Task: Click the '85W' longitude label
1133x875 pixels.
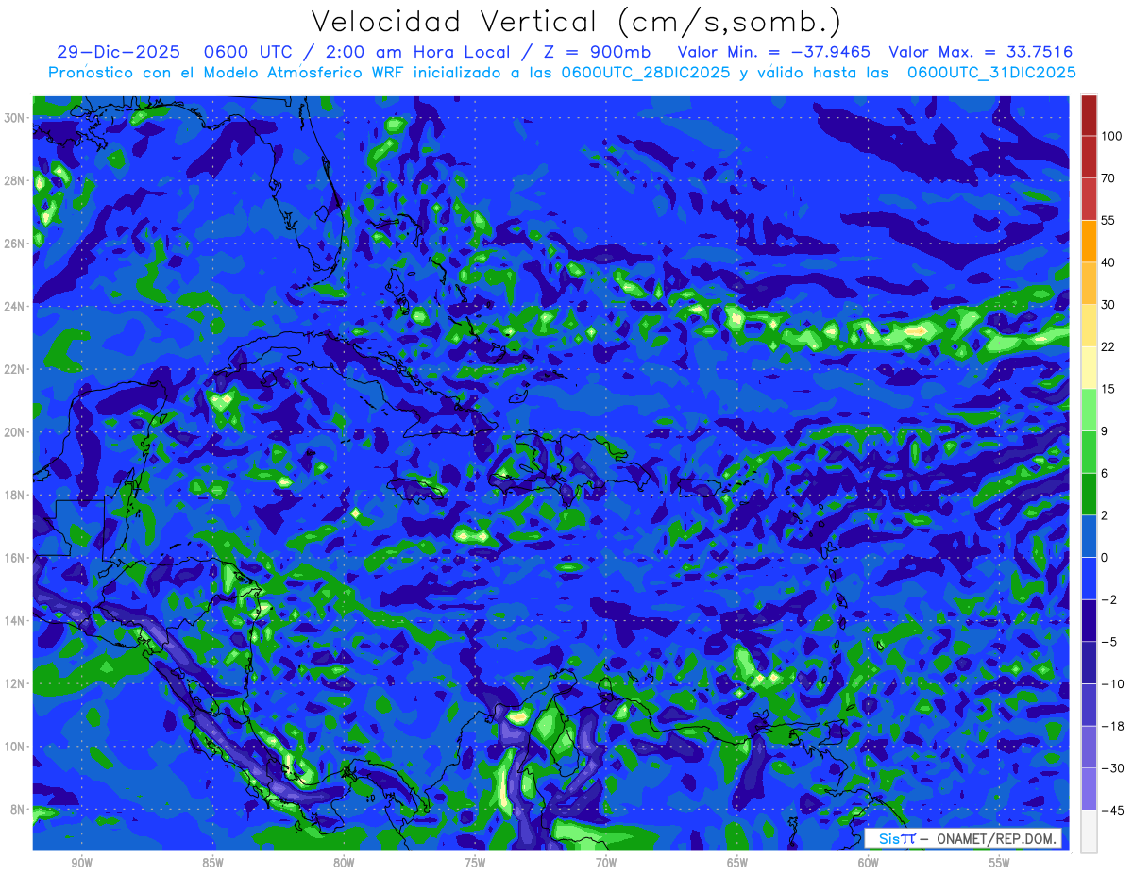Action: [x=213, y=863]
